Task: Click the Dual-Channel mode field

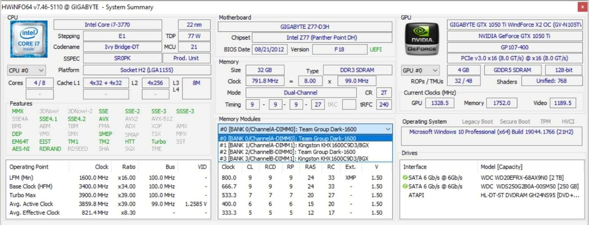Action: [301, 93]
